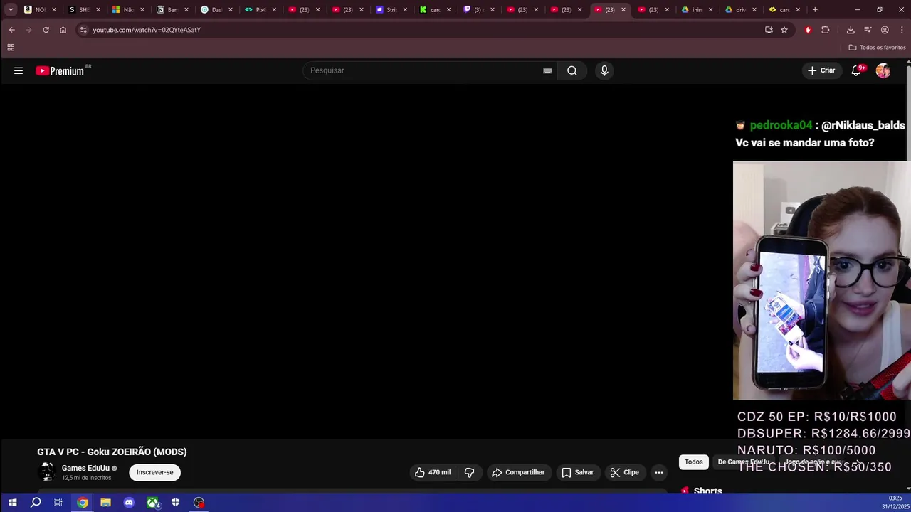Open the Games EduUu channel avatar
The image size is (911, 512).
click(x=47, y=472)
